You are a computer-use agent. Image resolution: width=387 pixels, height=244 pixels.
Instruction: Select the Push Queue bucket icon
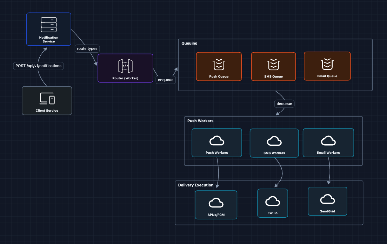click(x=219, y=65)
